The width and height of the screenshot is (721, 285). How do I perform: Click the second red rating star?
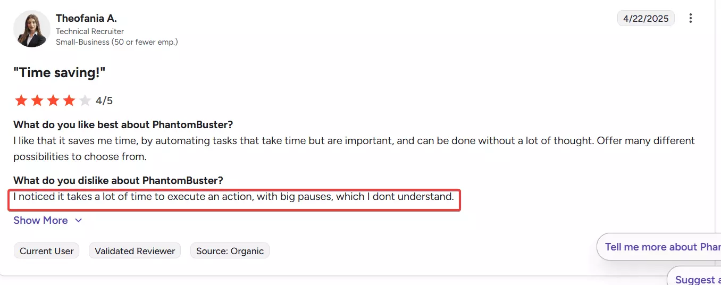click(37, 100)
